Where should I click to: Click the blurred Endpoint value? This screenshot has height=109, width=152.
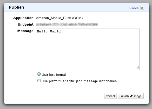pos(67,24)
